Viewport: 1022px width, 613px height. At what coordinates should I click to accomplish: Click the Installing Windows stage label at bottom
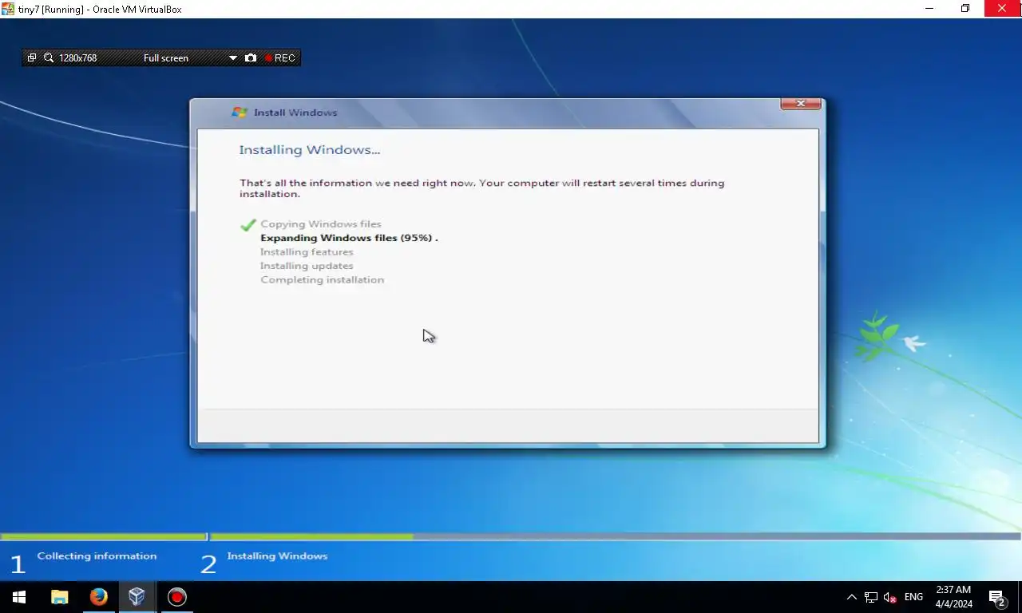[x=277, y=556]
